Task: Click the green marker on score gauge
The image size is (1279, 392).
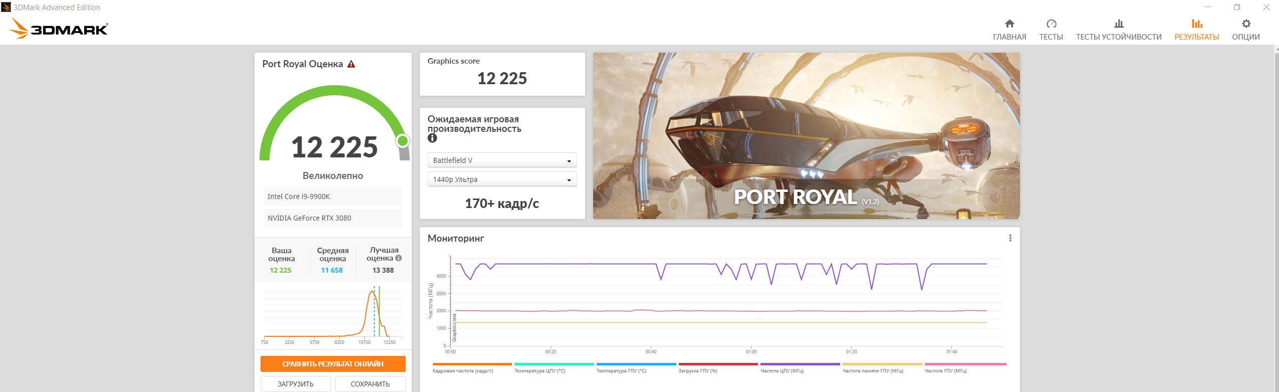Action: point(402,141)
